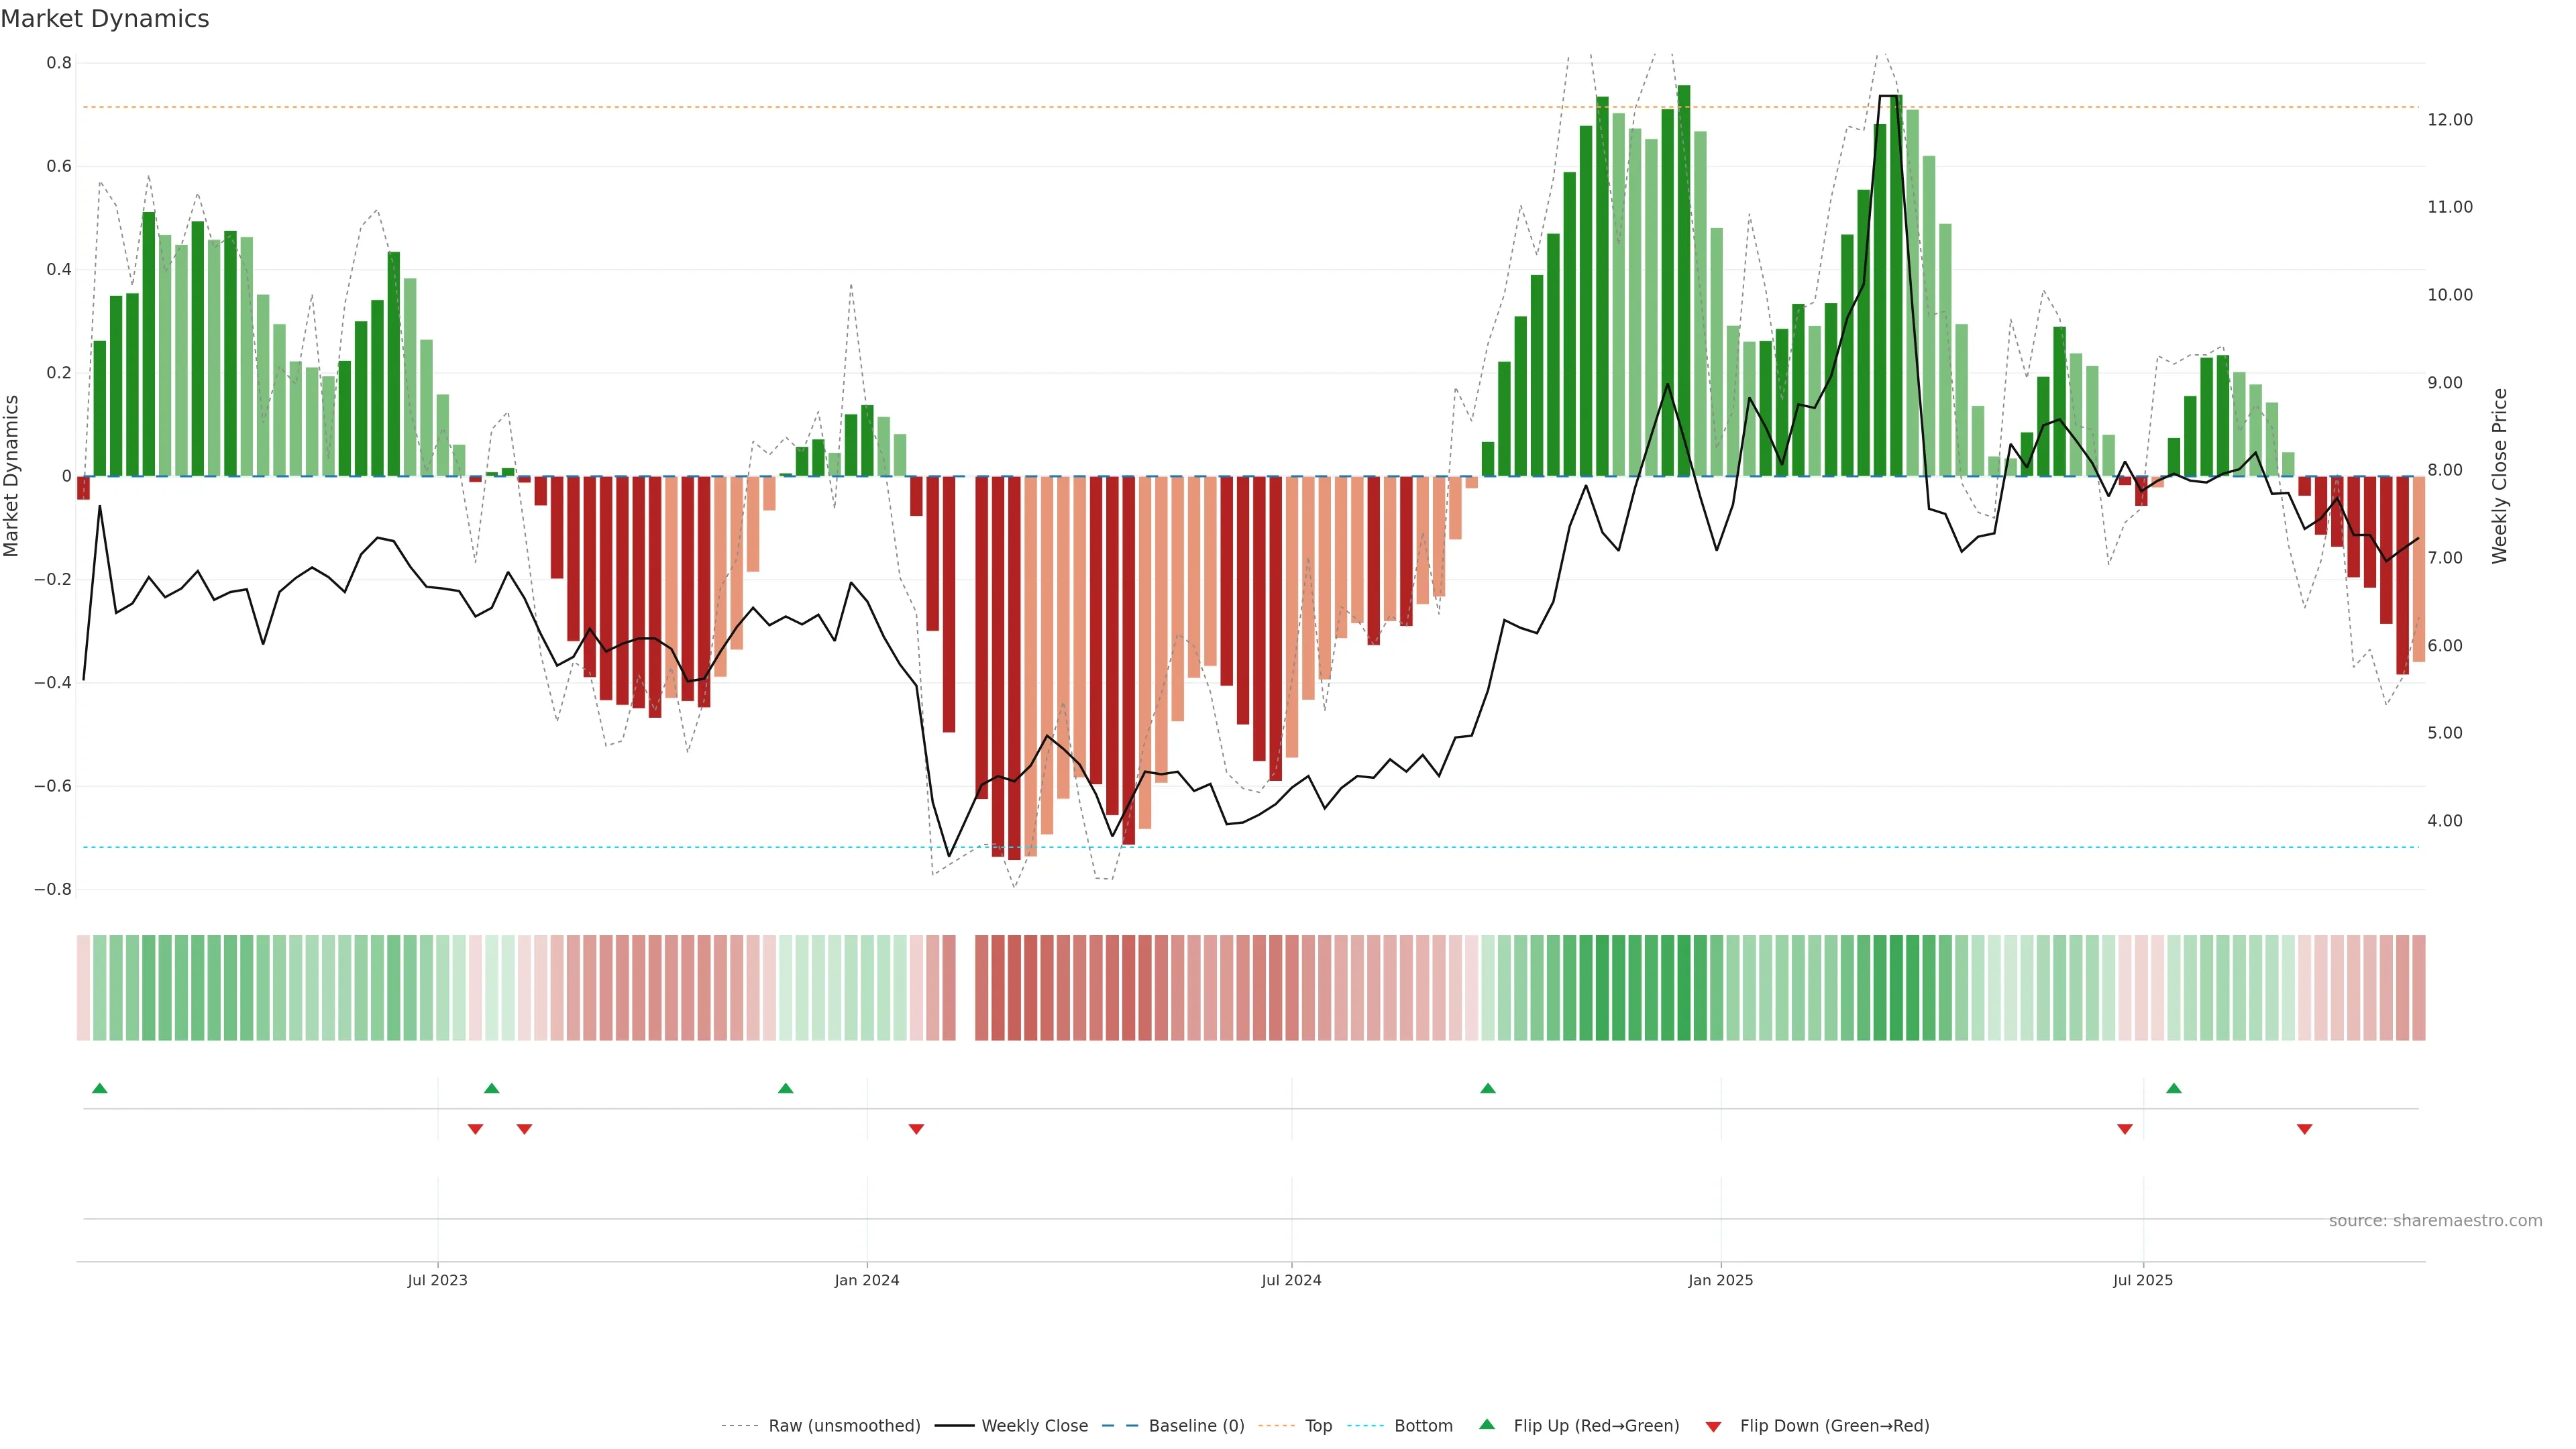Click the last red flip-down marker on the right
Image resolution: width=2576 pixels, height=1449 pixels.
(2304, 1129)
